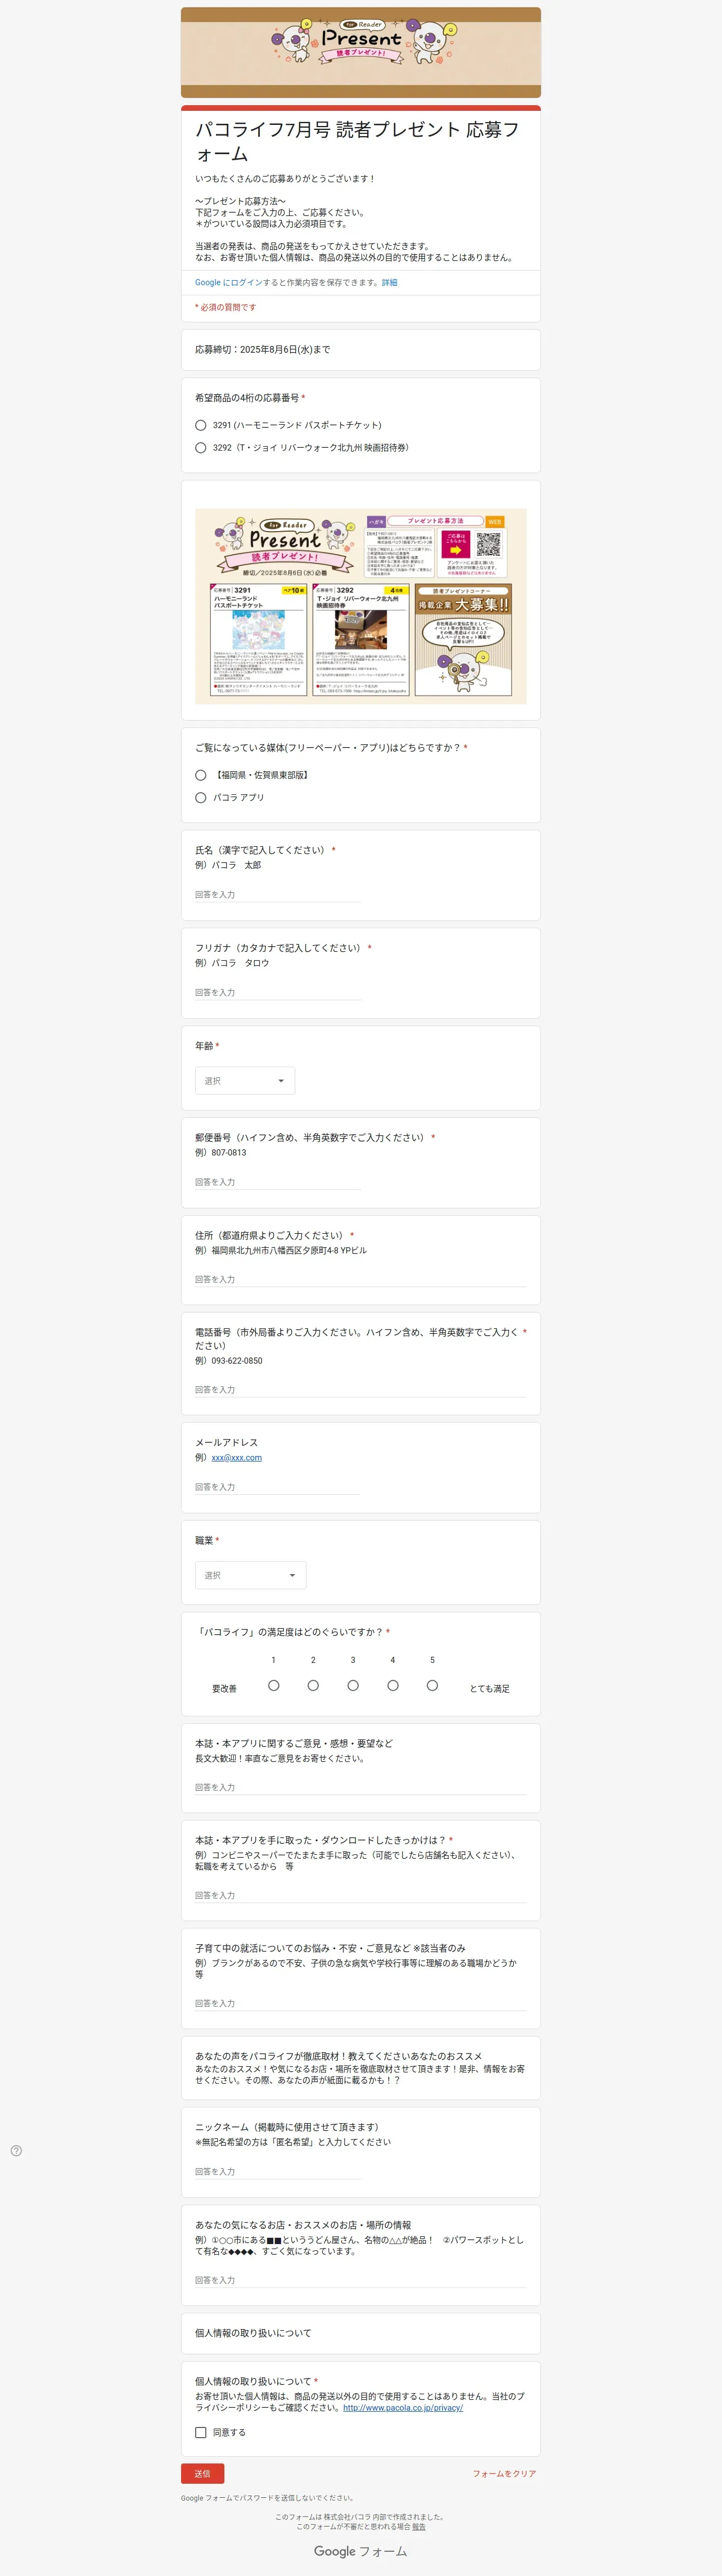
Task: Rate satisfaction as 3
Action: coord(353,1685)
